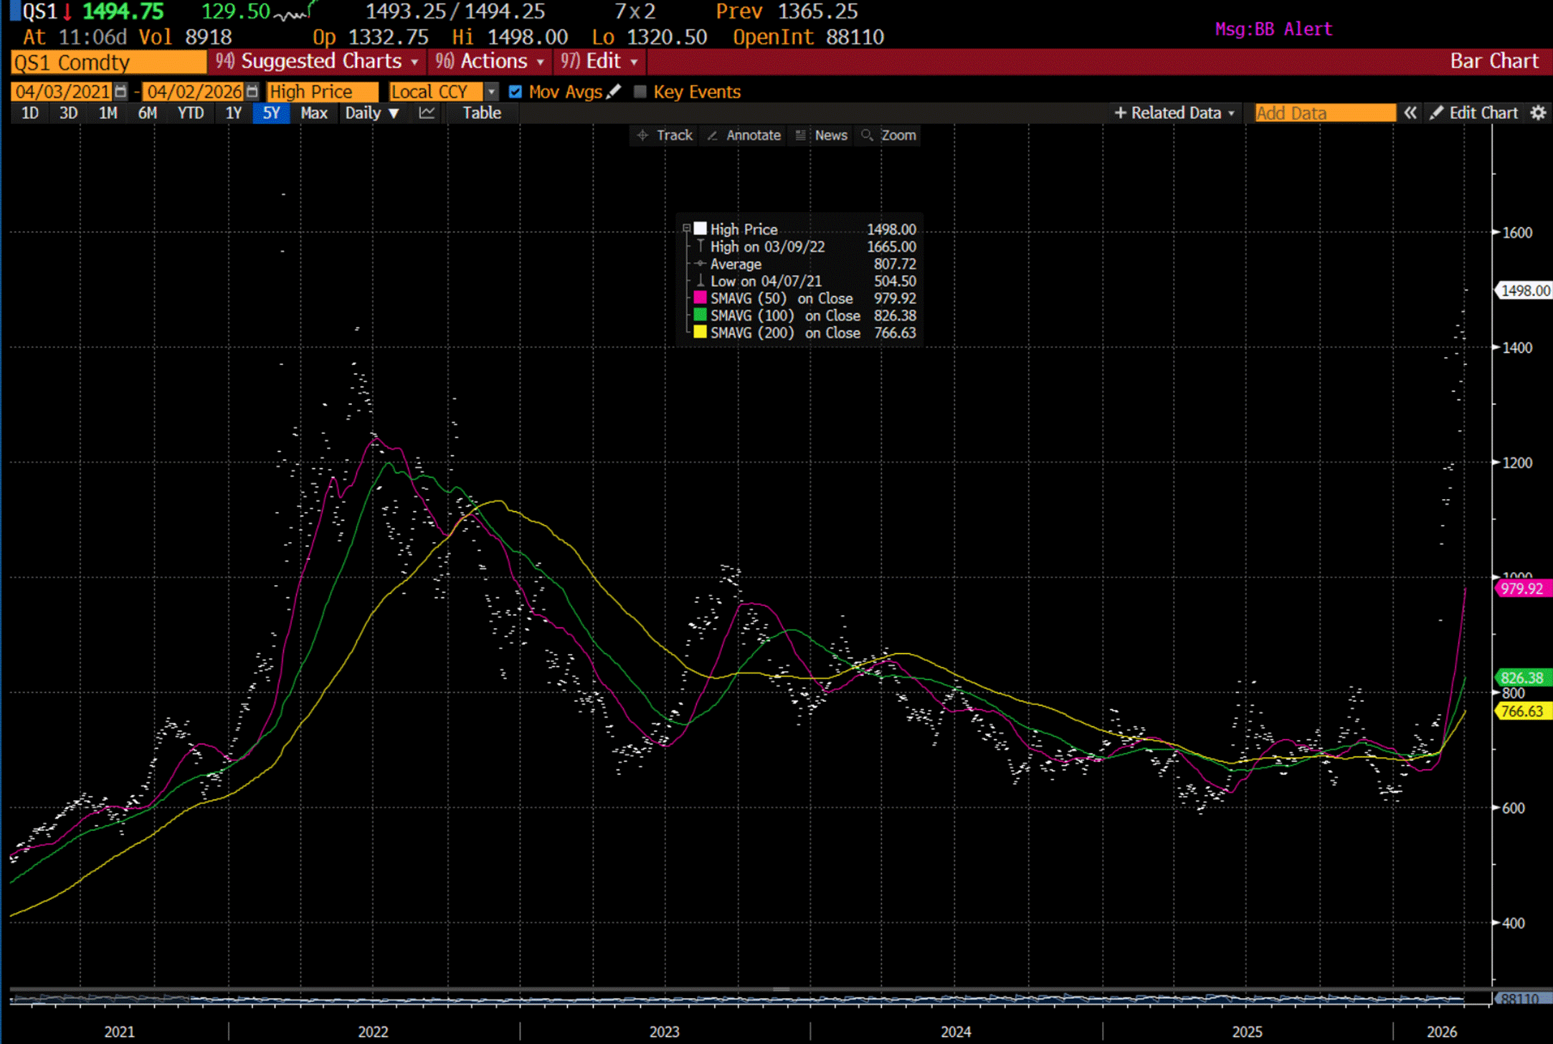Click the pencil icon beside Mov Avgs
This screenshot has height=1044, width=1553.
[614, 92]
